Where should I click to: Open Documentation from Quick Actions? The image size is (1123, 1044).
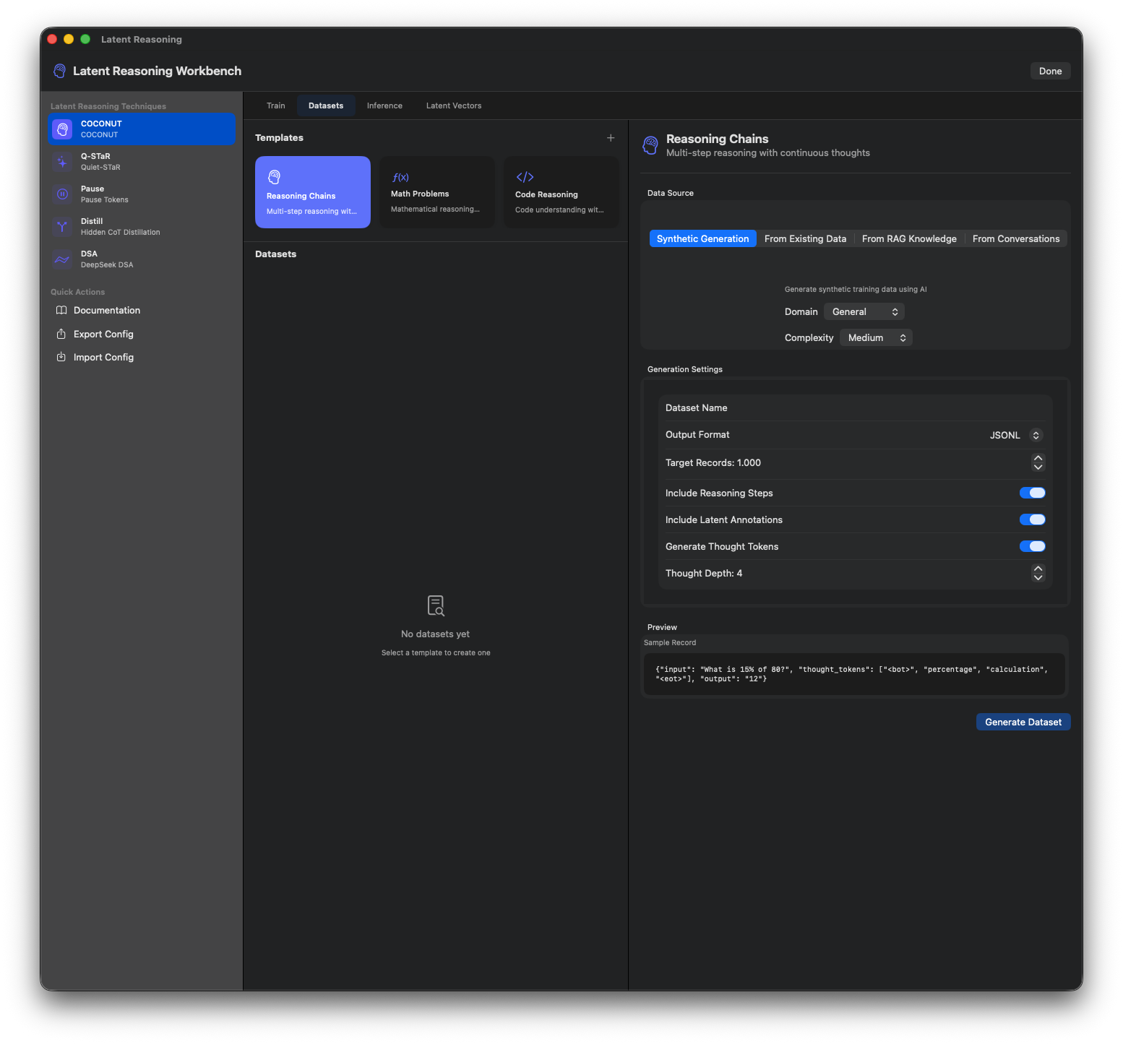(106, 310)
